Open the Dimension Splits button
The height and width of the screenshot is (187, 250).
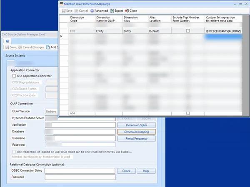point(137,125)
